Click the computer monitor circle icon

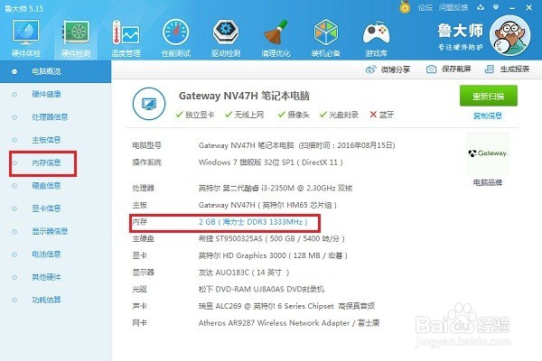149,104
